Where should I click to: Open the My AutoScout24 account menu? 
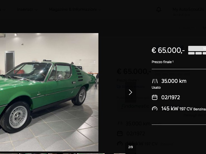[188, 9]
